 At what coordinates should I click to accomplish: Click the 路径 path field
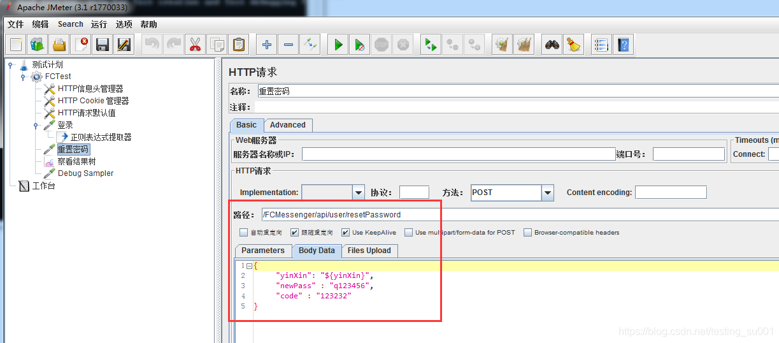(520, 214)
